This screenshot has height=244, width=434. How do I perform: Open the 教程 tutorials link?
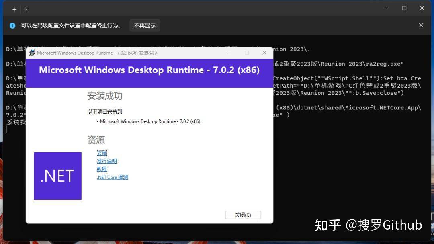[x=102, y=169]
